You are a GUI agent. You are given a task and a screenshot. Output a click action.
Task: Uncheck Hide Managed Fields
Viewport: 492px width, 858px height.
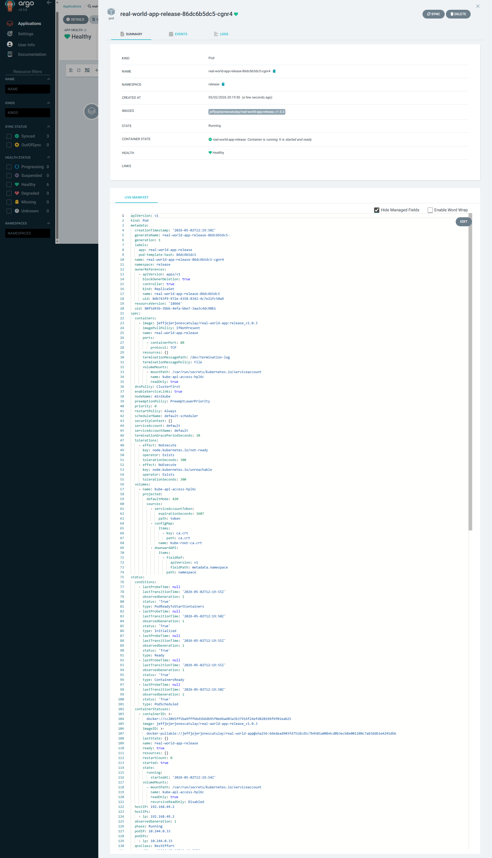[377, 210]
